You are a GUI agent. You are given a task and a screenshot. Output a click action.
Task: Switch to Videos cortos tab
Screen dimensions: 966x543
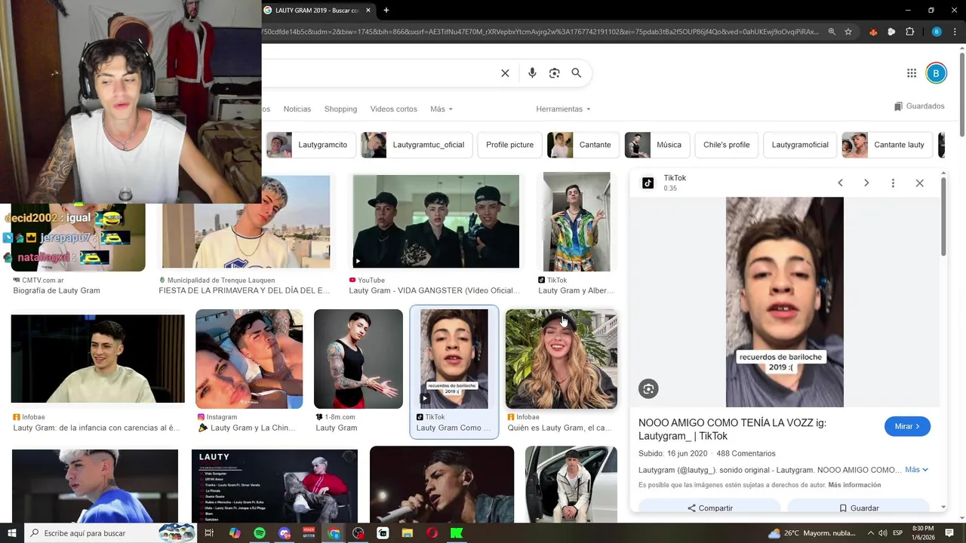coord(393,109)
